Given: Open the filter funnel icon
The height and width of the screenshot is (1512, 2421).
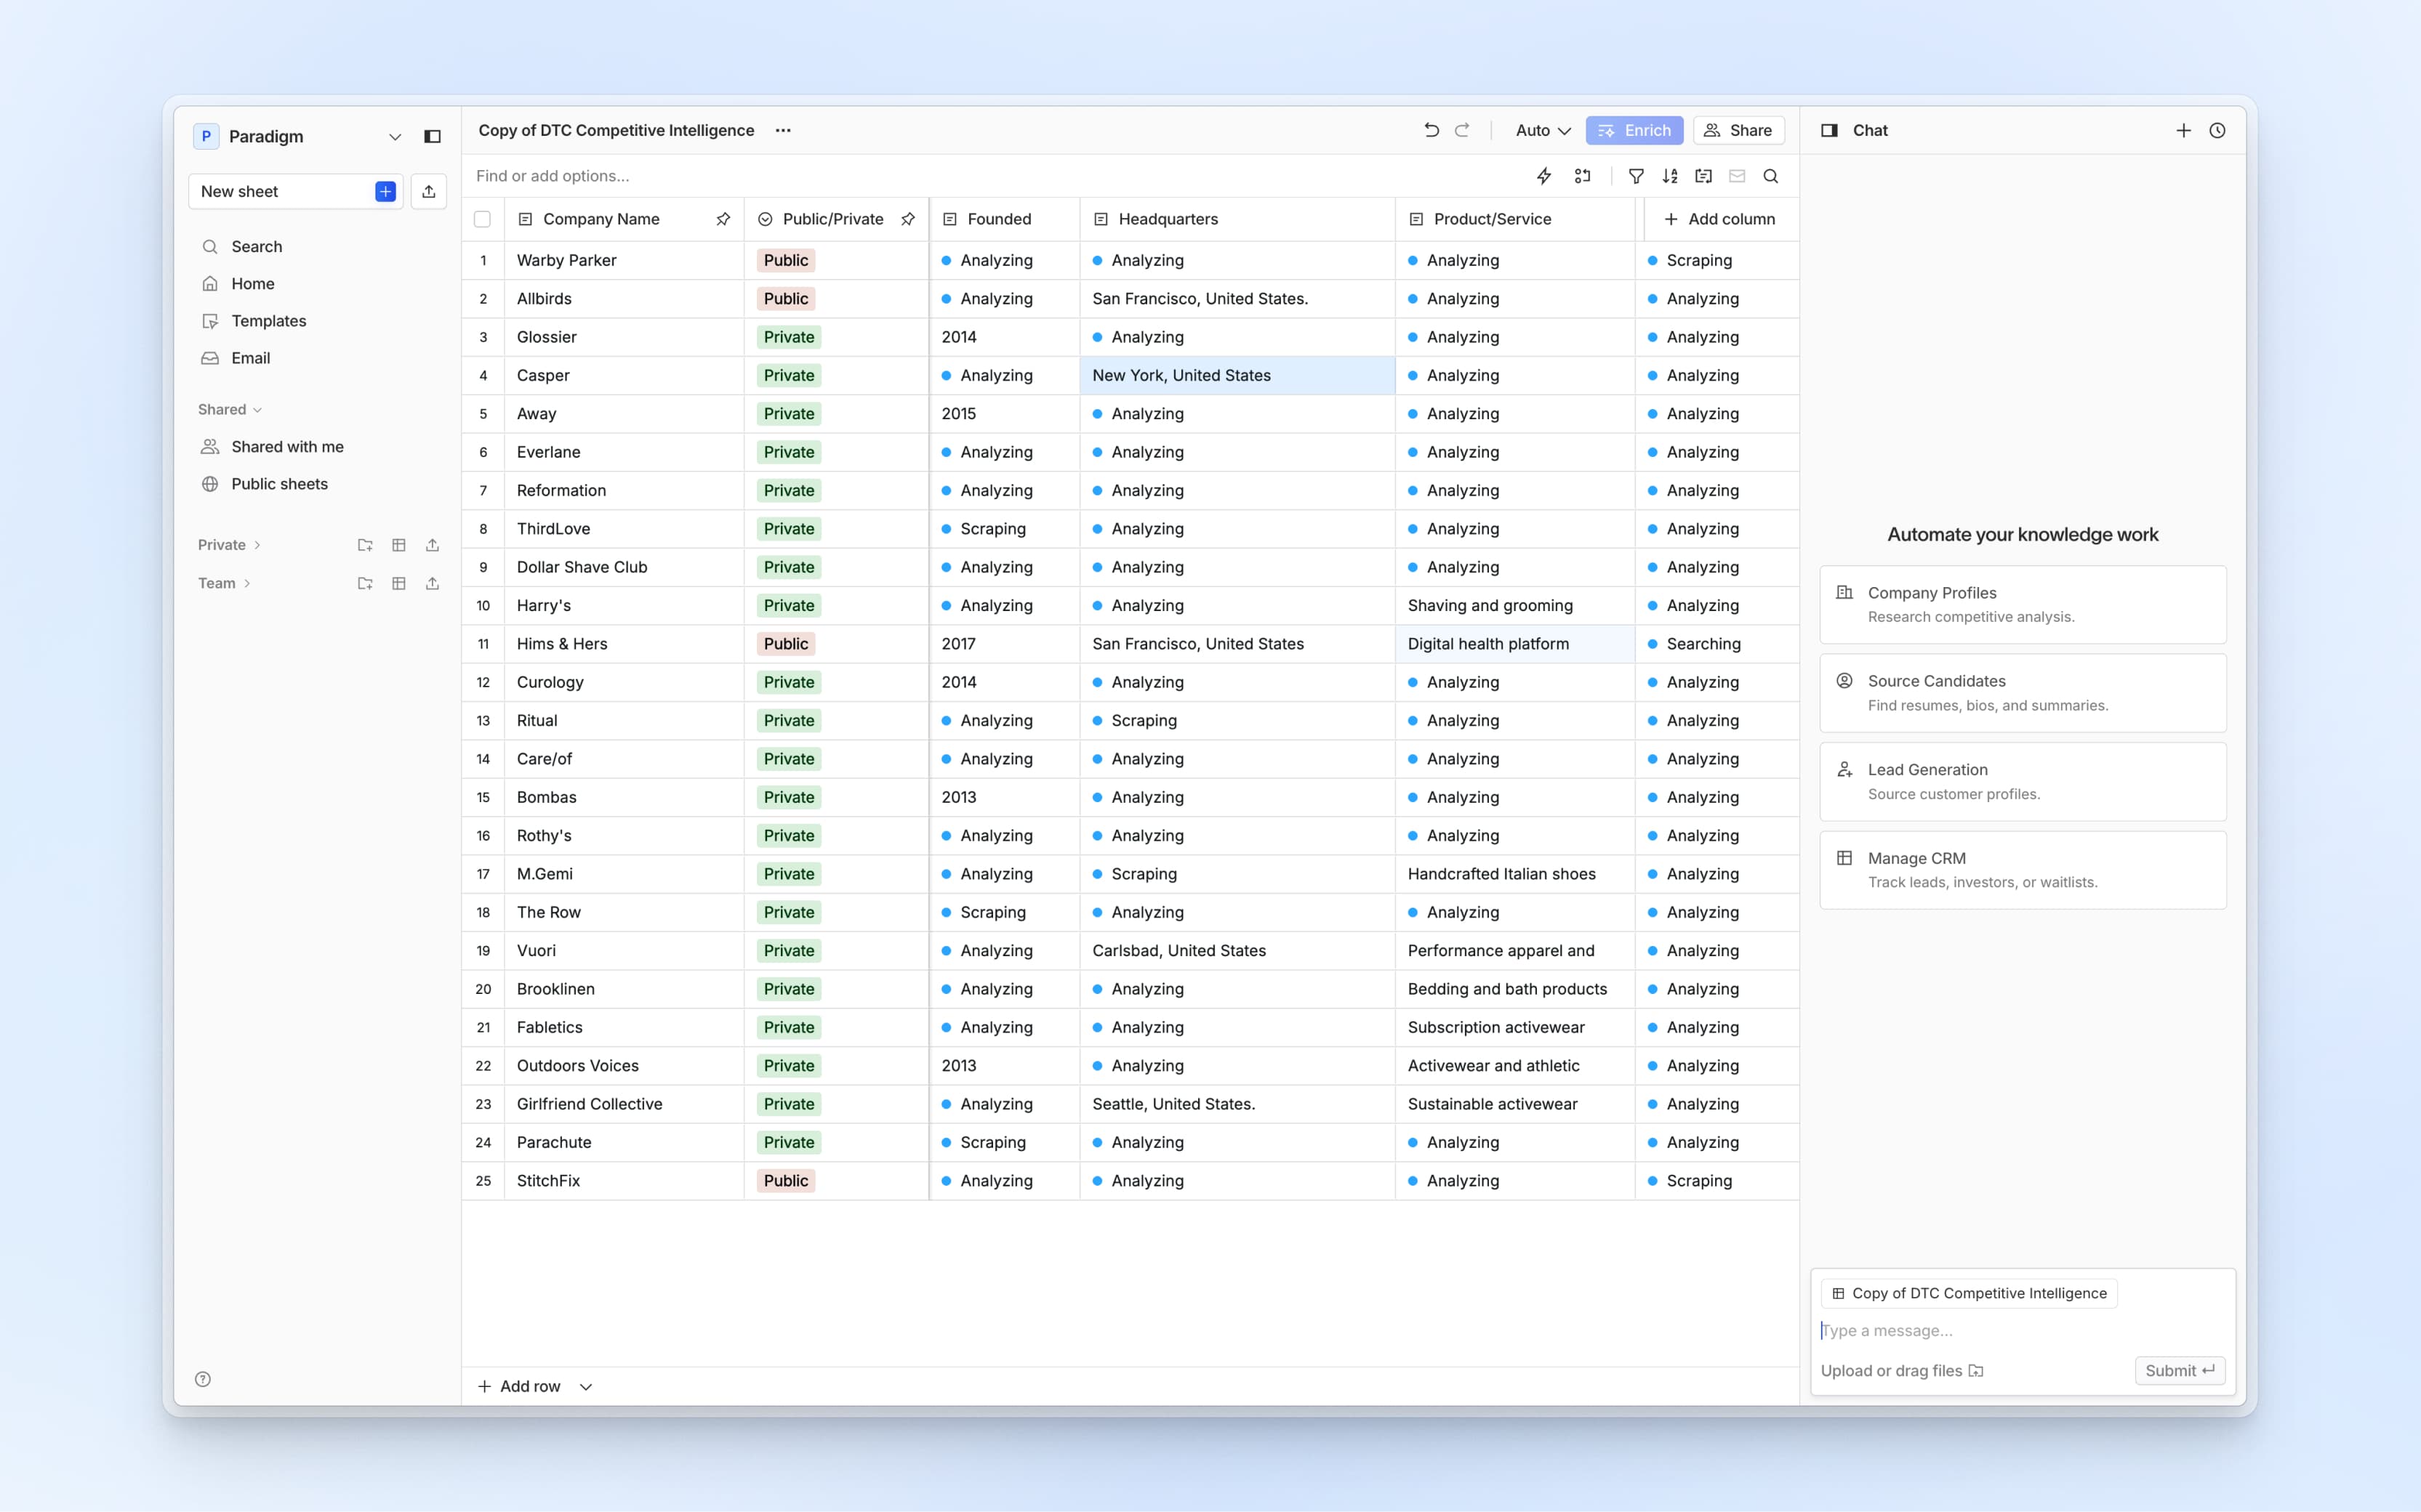Looking at the screenshot, I should tap(1636, 176).
